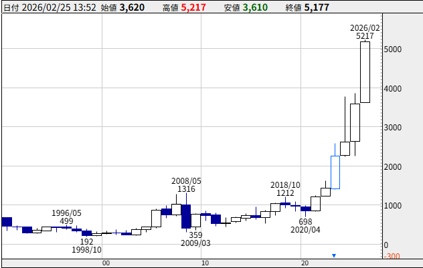Click the orange -300 value on price axis
This screenshot has height=268, width=423.
[393, 256]
